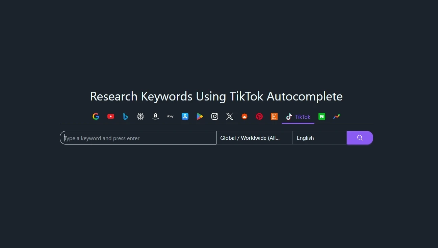This screenshot has width=438, height=248.
Task: Choose the Naver search source
Action: (322, 116)
